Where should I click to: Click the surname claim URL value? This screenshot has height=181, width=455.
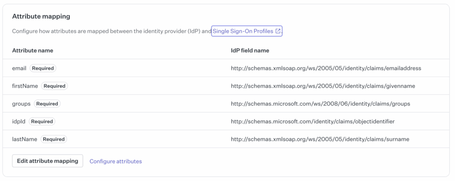pos(320,139)
